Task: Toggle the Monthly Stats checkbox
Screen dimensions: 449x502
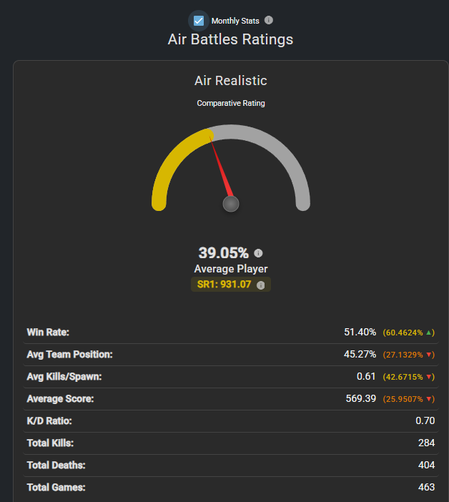Action: point(199,21)
